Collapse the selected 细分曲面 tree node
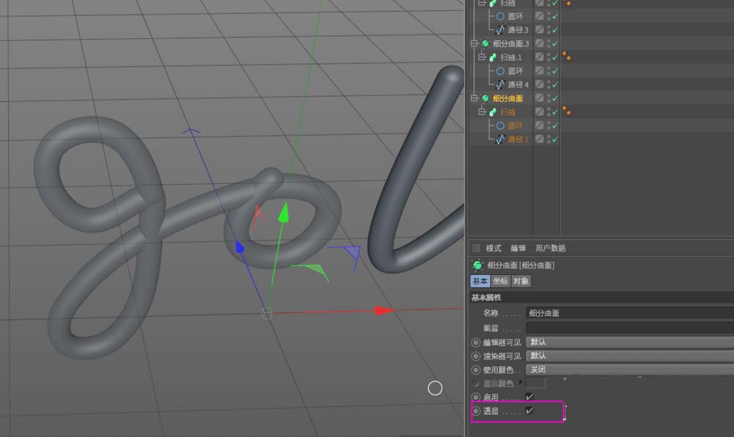 click(x=474, y=98)
